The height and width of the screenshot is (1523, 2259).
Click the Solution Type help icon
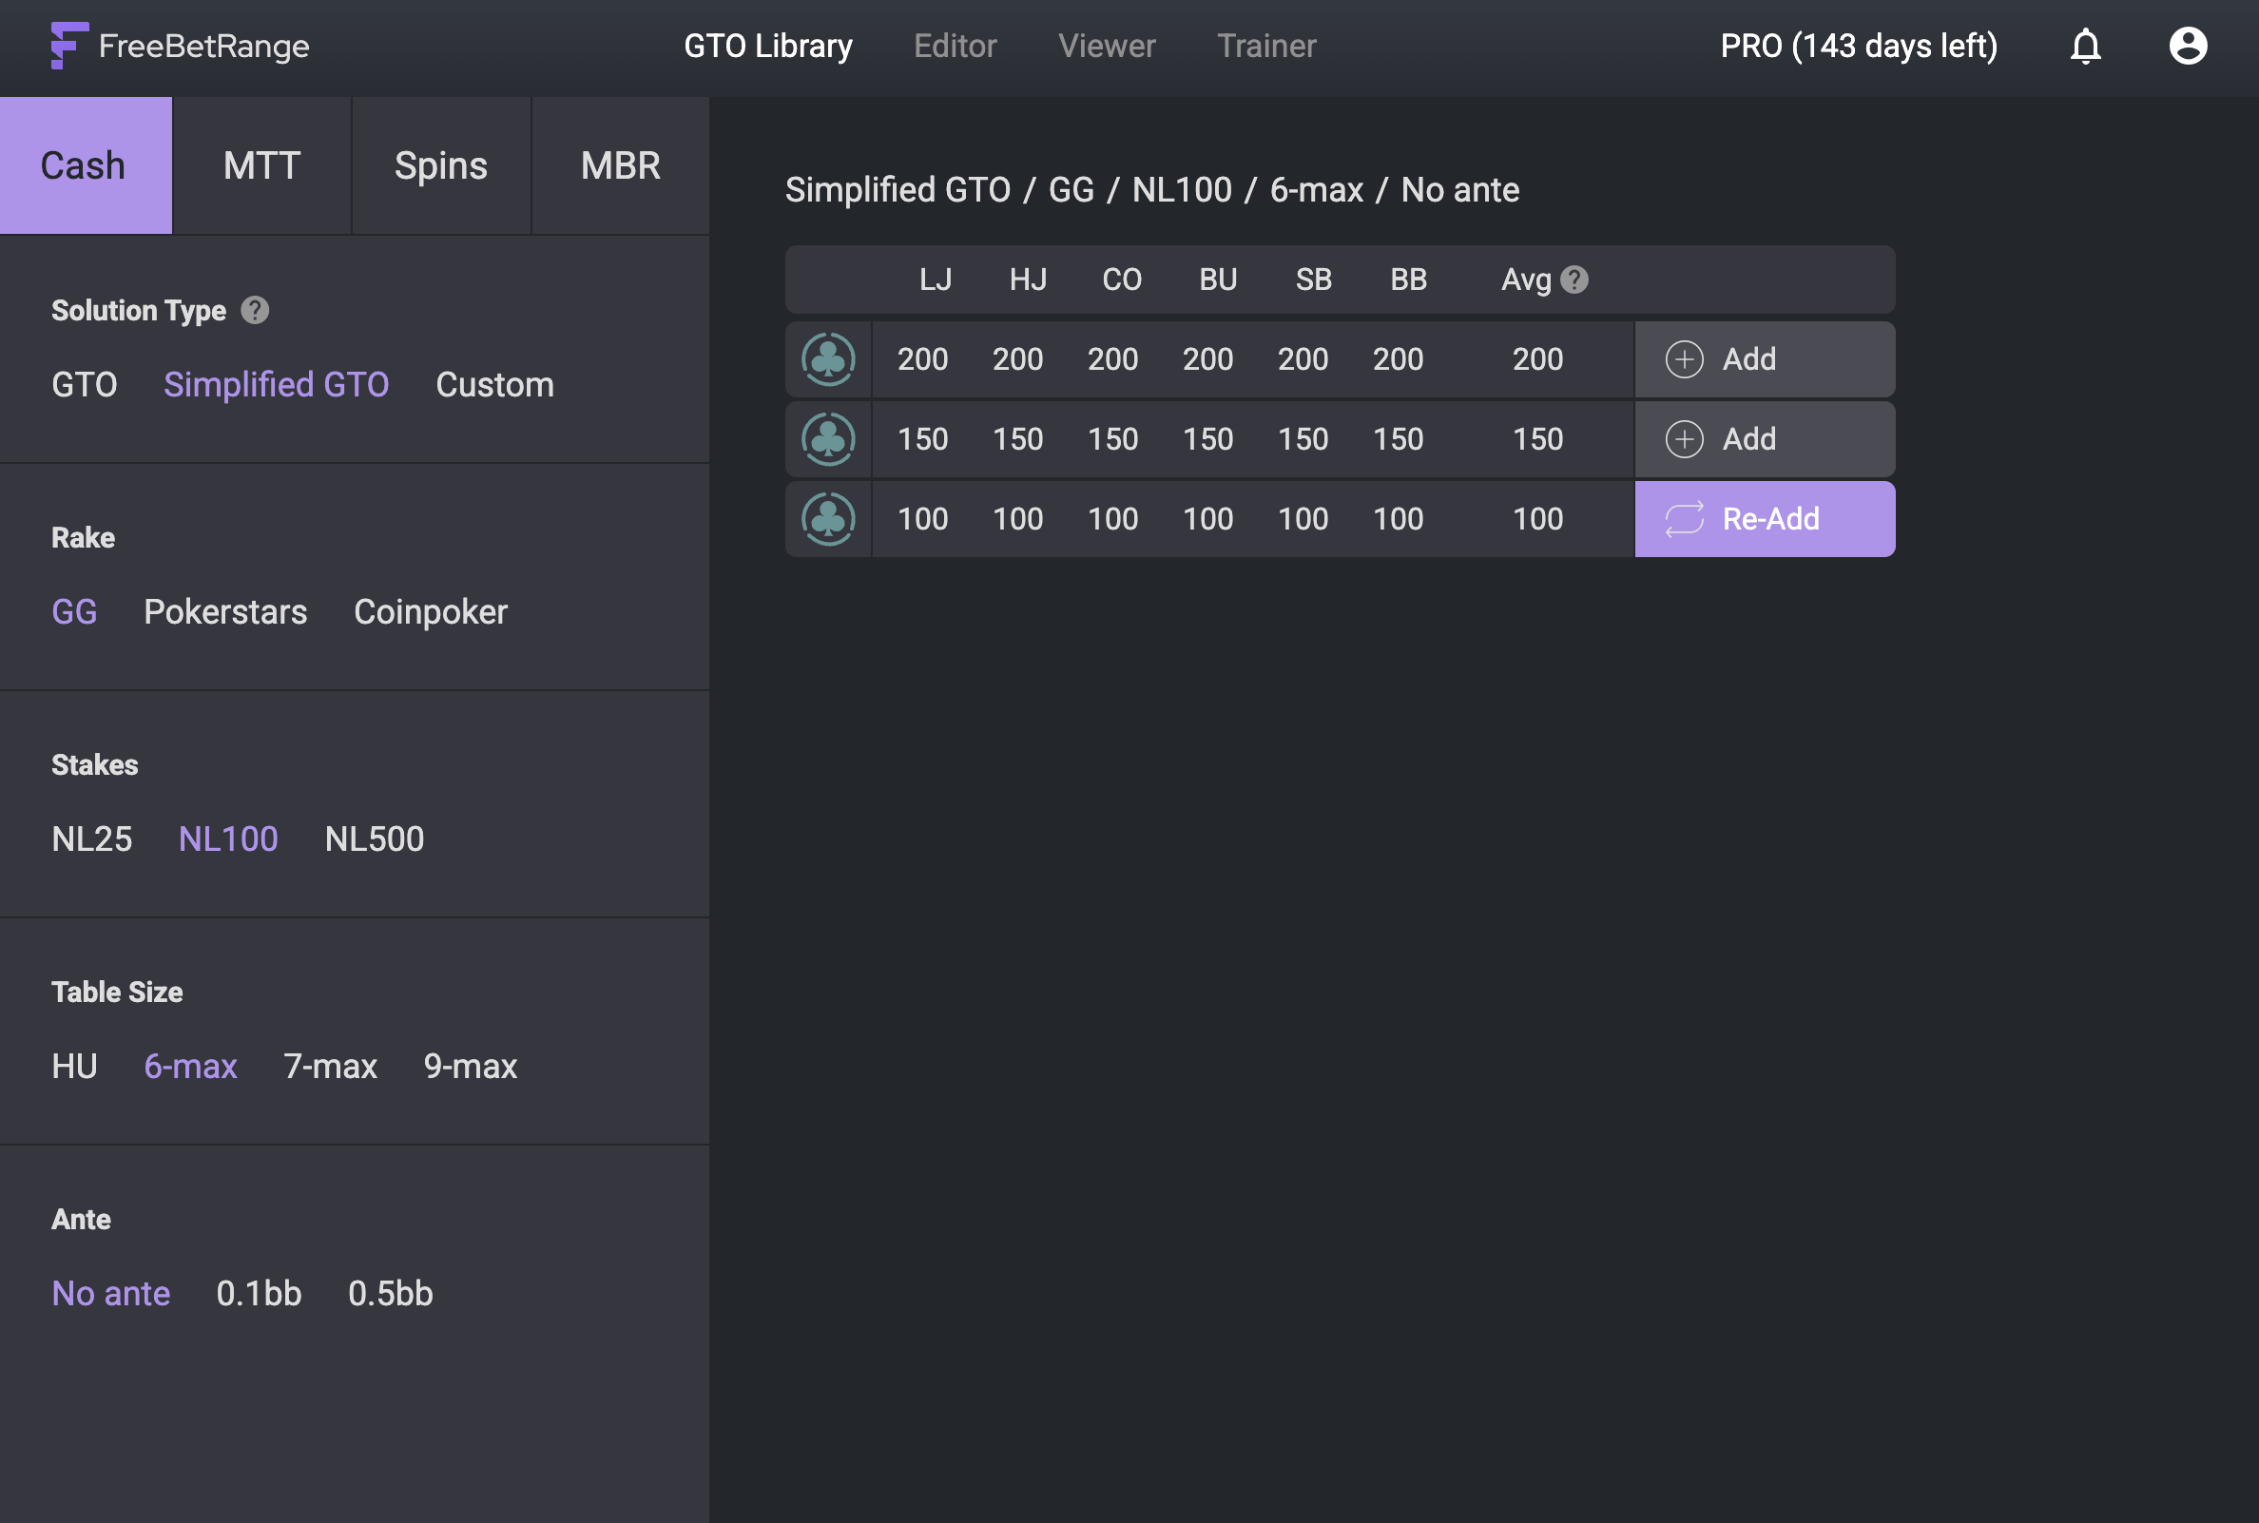[255, 310]
